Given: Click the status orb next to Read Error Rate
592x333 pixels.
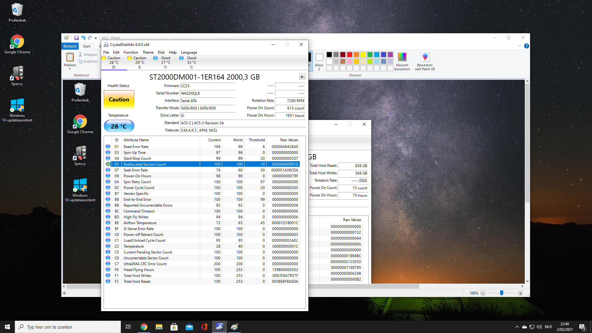Looking at the screenshot, I should 108,146.
